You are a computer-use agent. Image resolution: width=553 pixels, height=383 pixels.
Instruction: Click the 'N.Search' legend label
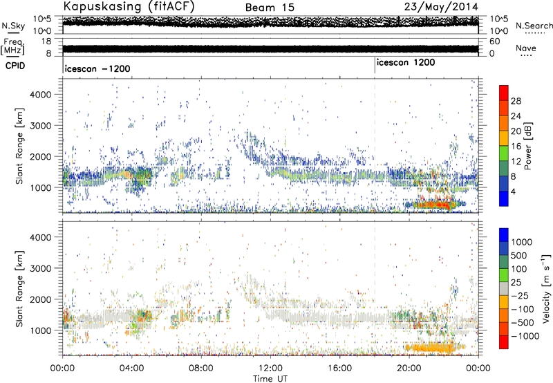coord(534,26)
